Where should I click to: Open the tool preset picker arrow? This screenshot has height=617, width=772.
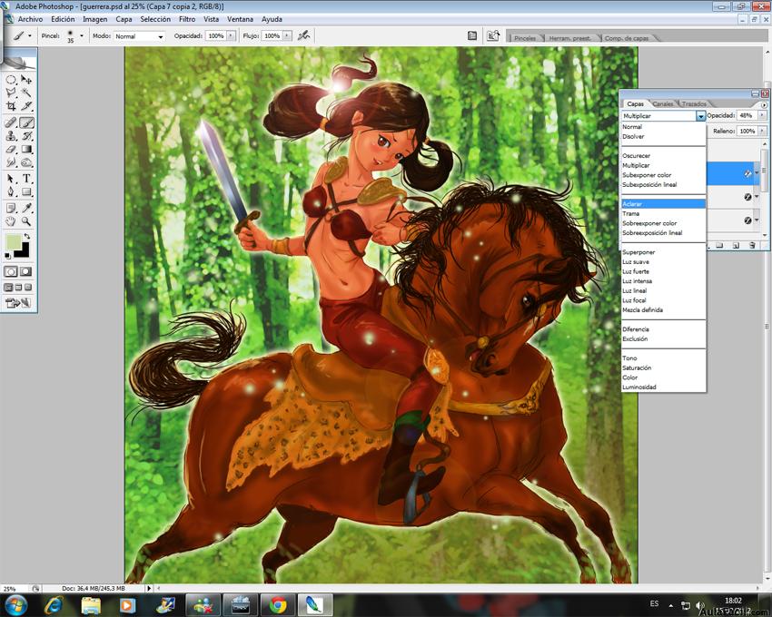(x=30, y=36)
